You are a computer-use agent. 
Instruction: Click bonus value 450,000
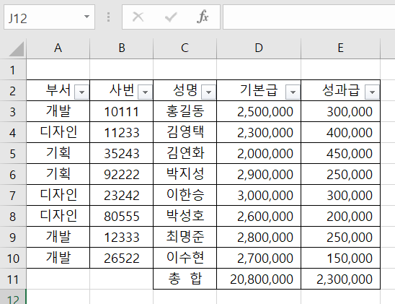(341, 153)
